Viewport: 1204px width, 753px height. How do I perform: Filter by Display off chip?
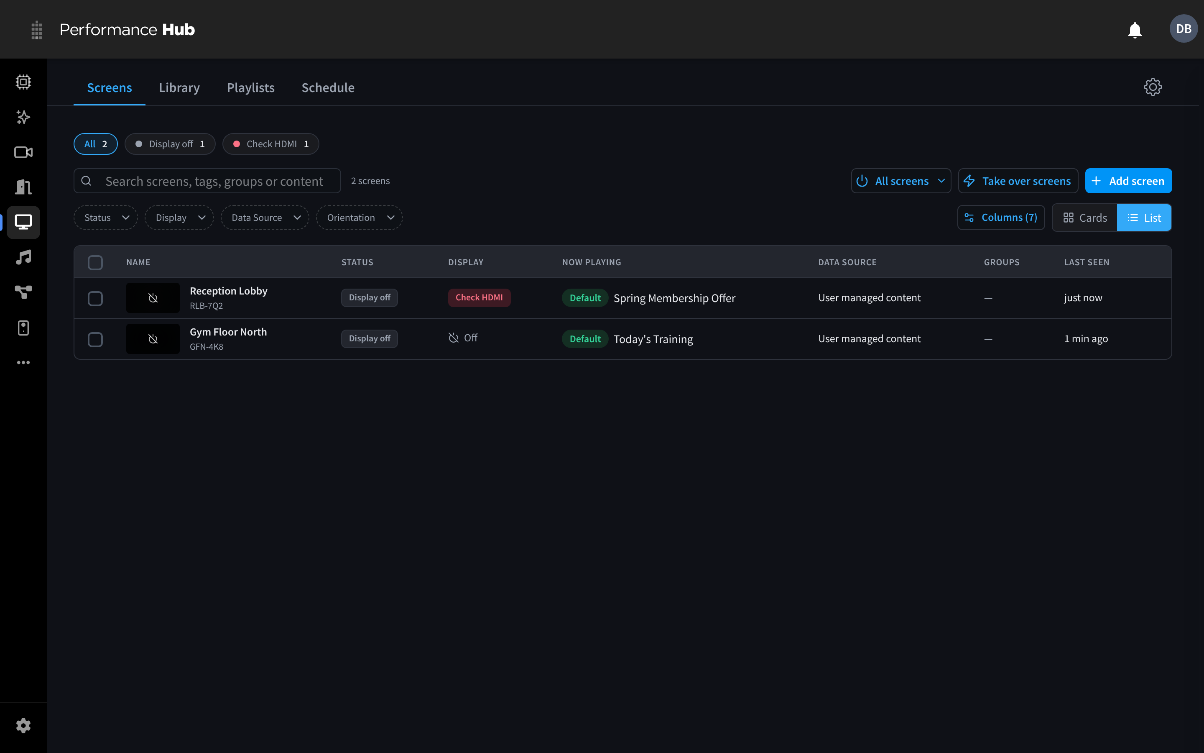pos(170,144)
